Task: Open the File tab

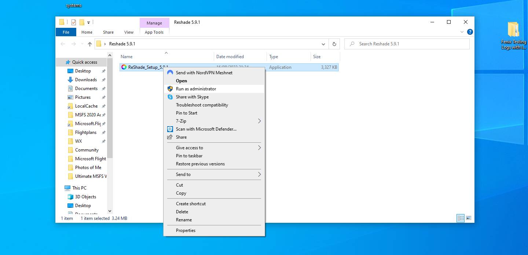Action: tap(66, 32)
